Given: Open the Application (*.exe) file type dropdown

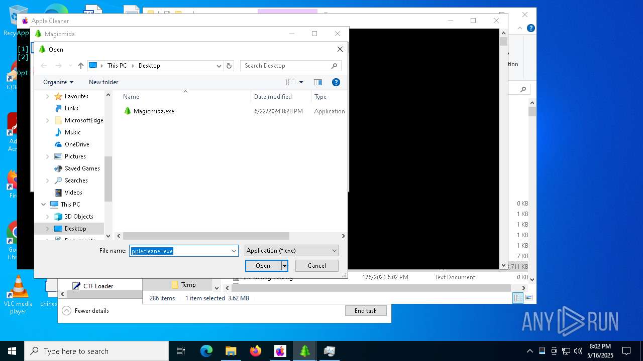Looking at the screenshot, I should pyautogui.click(x=292, y=251).
